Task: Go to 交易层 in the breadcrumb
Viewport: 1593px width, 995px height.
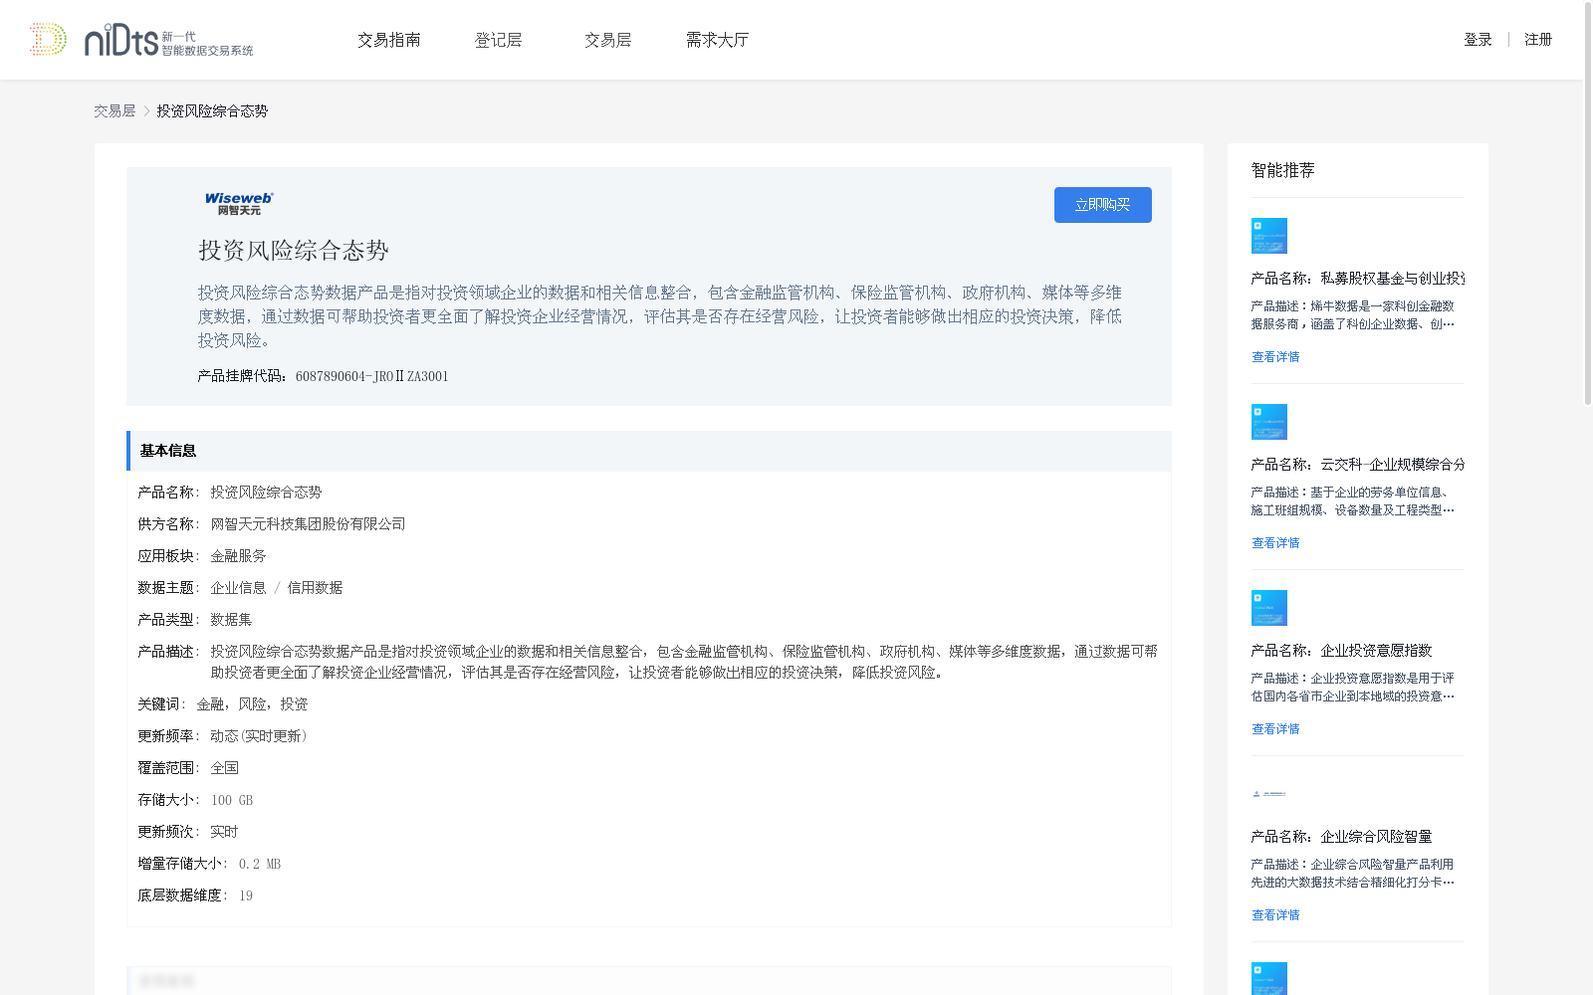Action: tap(114, 111)
